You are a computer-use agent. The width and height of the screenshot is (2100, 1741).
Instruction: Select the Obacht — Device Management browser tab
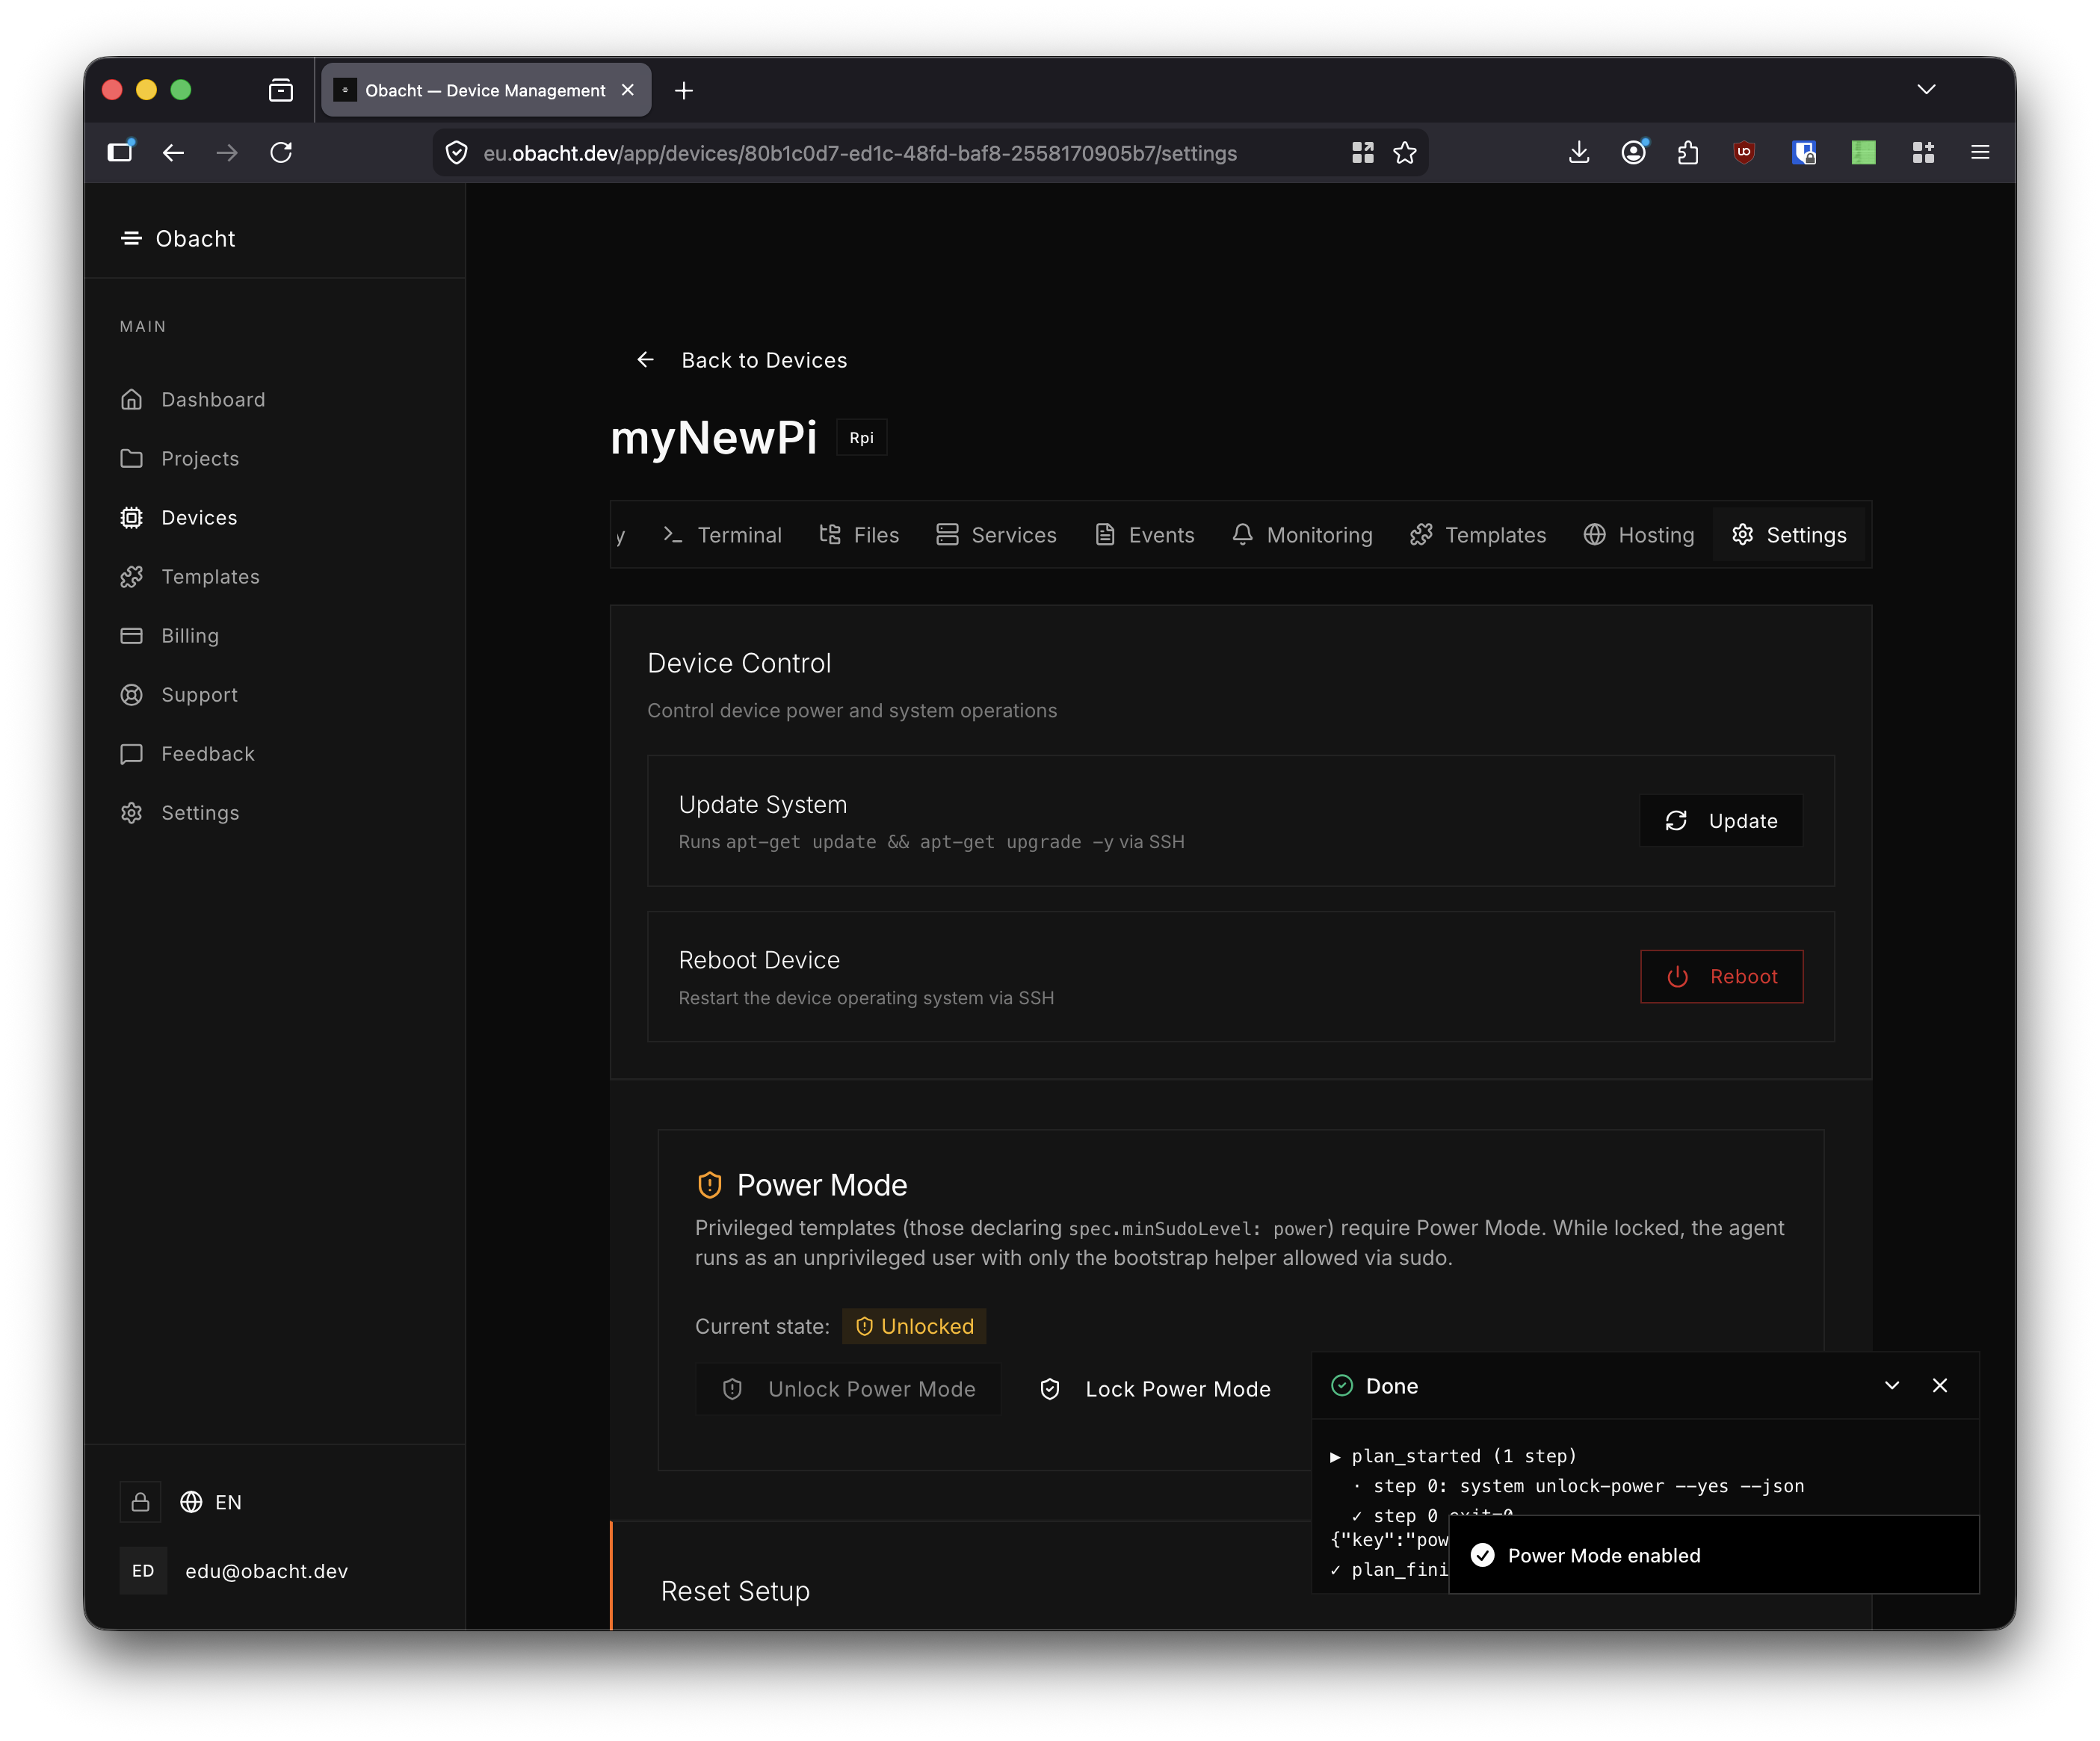[x=486, y=90]
